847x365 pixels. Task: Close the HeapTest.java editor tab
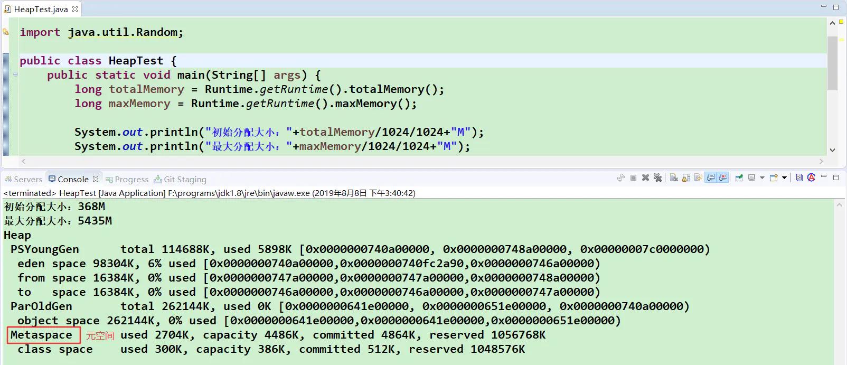(75, 9)
